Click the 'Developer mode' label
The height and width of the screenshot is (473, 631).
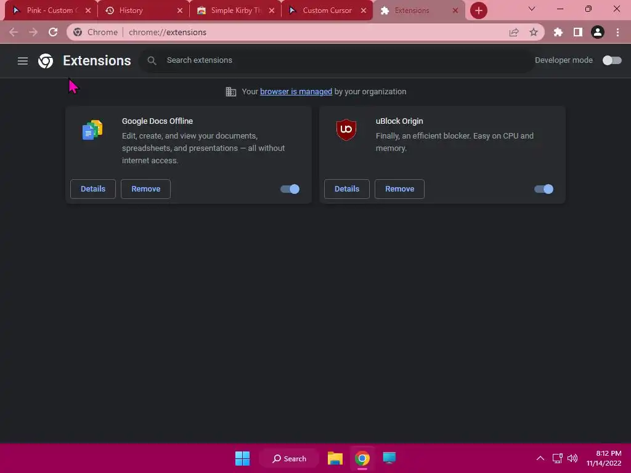point(563,60)
